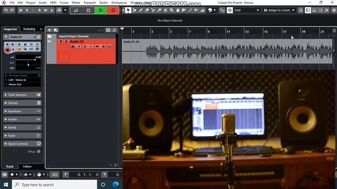Select the Range Selection tool
Screen dimensions: 337x189
[135, 10]
